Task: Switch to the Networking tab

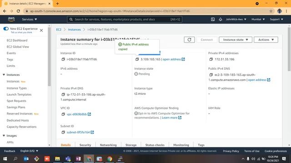Action: (108, 145)
